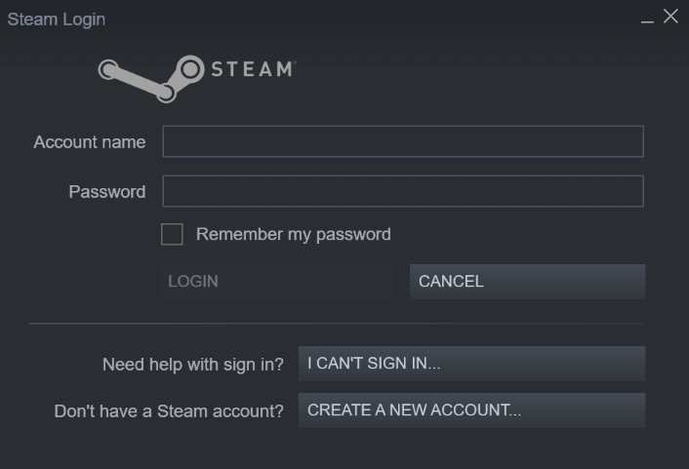This screenshot has width=689, height=469.
Task: Click "Don't have a Steam account?" text
Action: 169,411
